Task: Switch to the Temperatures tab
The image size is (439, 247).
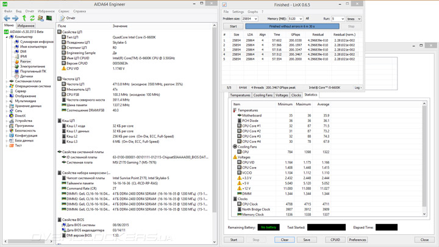Action: [240, 95]
